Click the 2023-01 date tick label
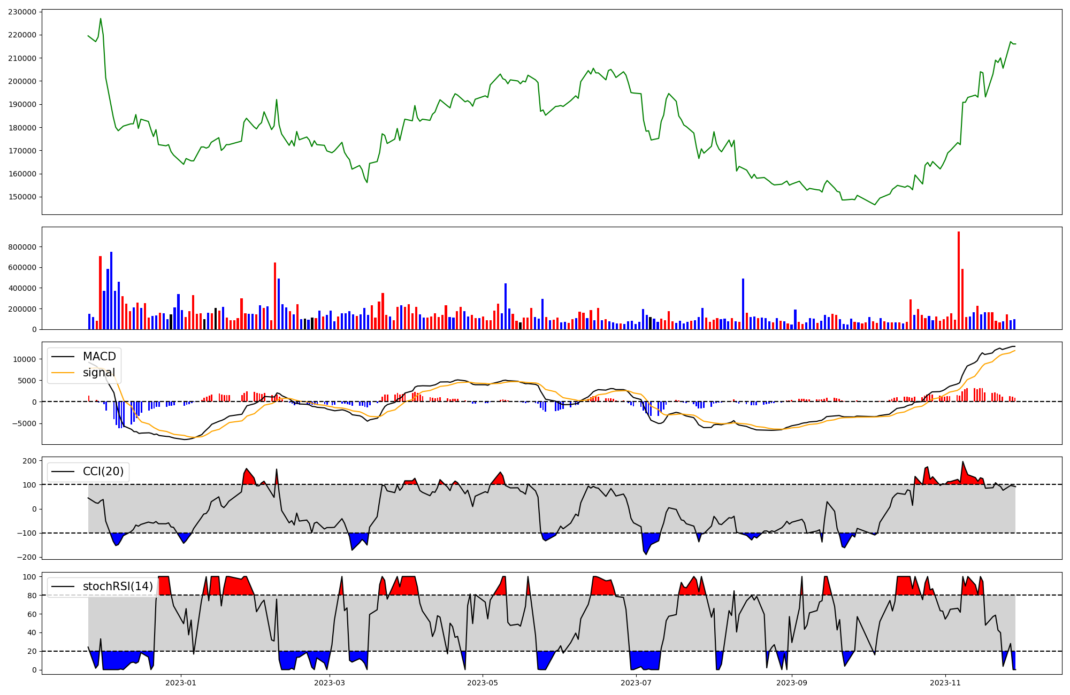 [x=181, y=683]
